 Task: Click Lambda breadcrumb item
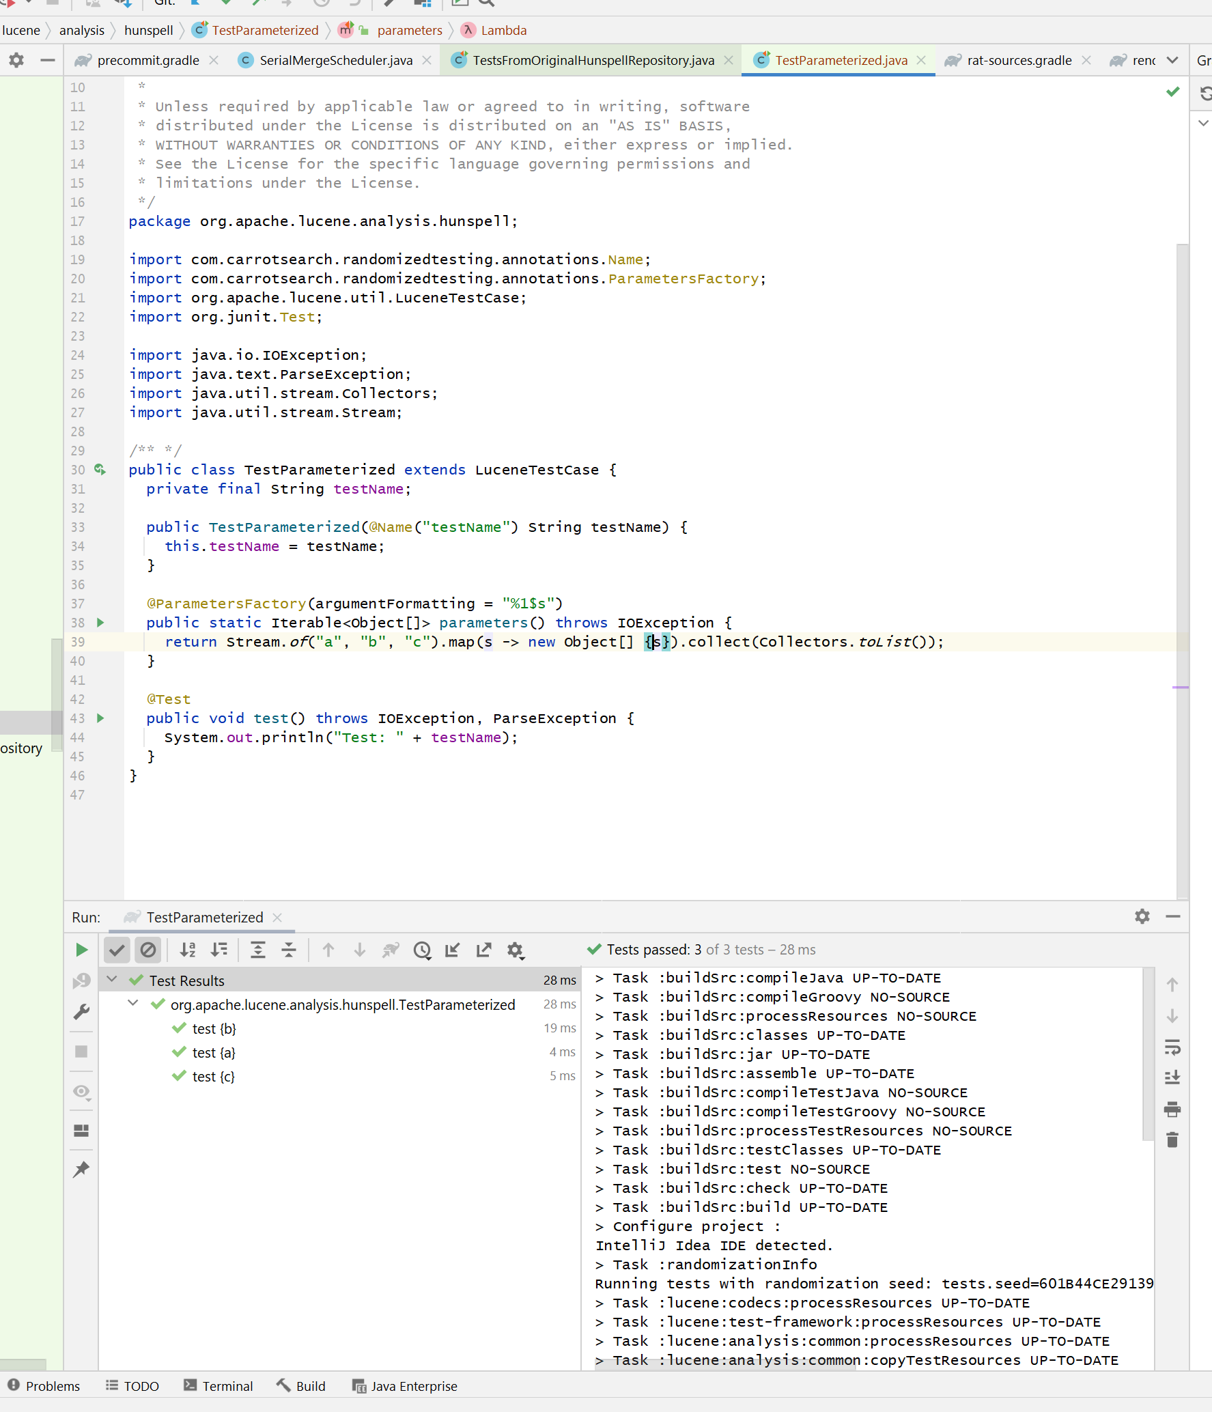click(504, 30)
